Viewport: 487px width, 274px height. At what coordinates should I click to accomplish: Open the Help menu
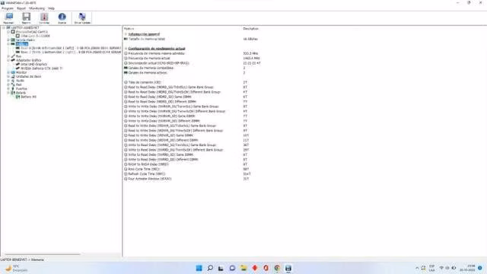click(x=51, y=8)
